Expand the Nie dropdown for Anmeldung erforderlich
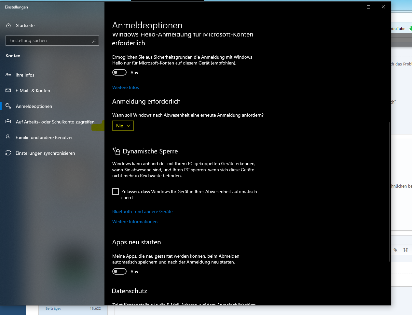412x315 pixels. coord(123,126)
